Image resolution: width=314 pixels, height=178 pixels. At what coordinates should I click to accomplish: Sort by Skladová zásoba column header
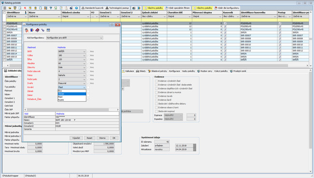click(76, 13)
